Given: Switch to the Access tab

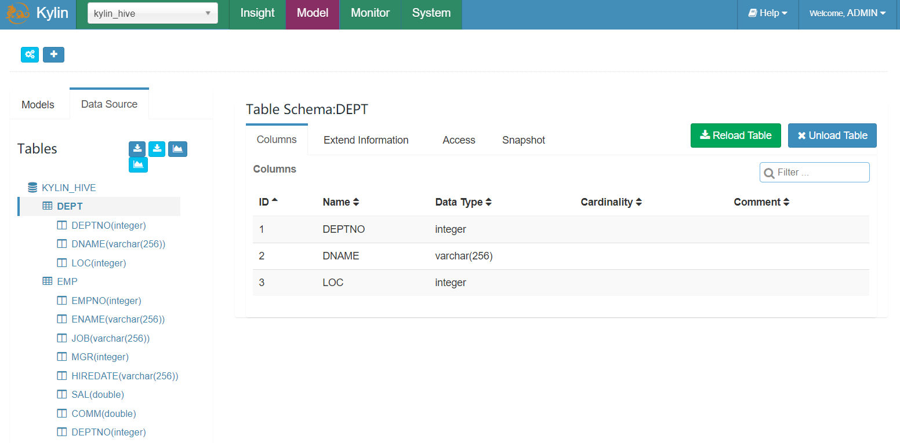Looking at the screenshot, I should pyautogui.click(x=459, y=140).
